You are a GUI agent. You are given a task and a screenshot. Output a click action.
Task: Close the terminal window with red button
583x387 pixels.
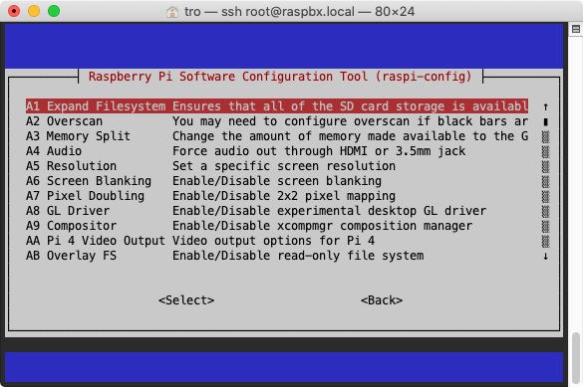(x=14, y=11)
